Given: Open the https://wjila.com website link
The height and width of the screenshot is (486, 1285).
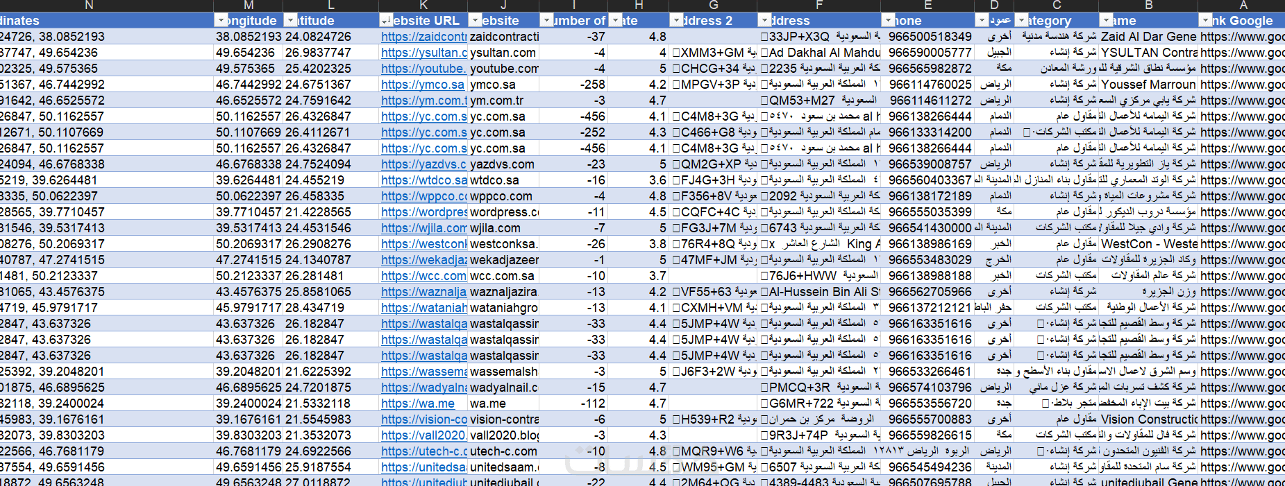Looking at the screenshot, I should 423,227.
